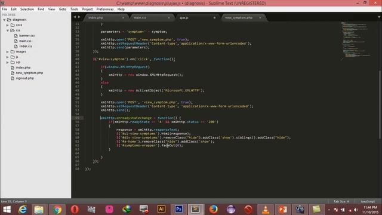Open new_symptom.php in the sidebar
This screenshot has width=382, height=215.
pyautogui.click(x=29, y=73)
